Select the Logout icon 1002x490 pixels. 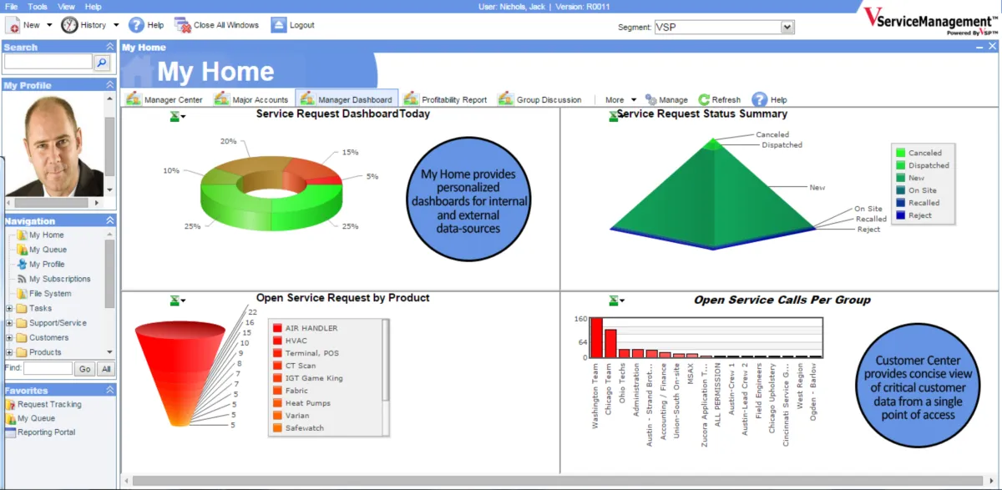coord(278,24)
